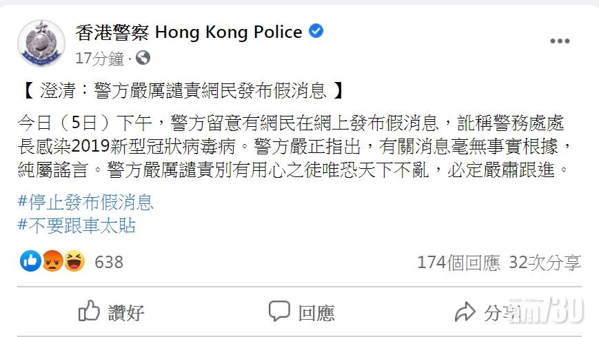This screenshot has height=337, width=599.
Task: View the 32次分享 shares list
Action: (545, 262)
